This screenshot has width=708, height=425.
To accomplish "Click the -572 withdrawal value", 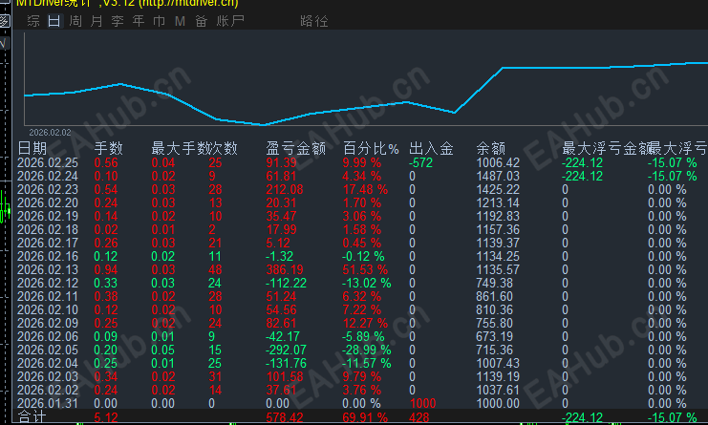I will 420,163.
